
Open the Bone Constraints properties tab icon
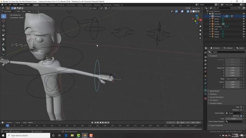(x=206, y=94)
